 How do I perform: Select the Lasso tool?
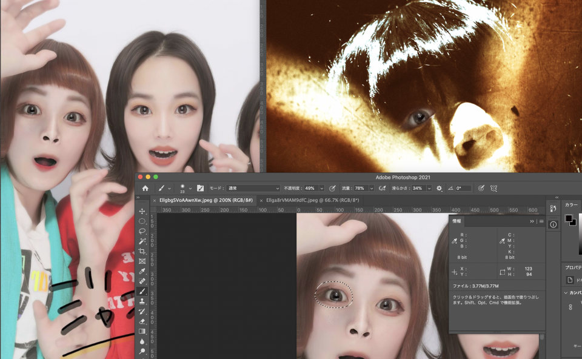142,231
